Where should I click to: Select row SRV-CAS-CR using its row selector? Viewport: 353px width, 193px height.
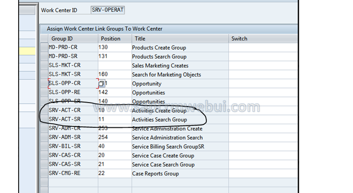(44, 155)
